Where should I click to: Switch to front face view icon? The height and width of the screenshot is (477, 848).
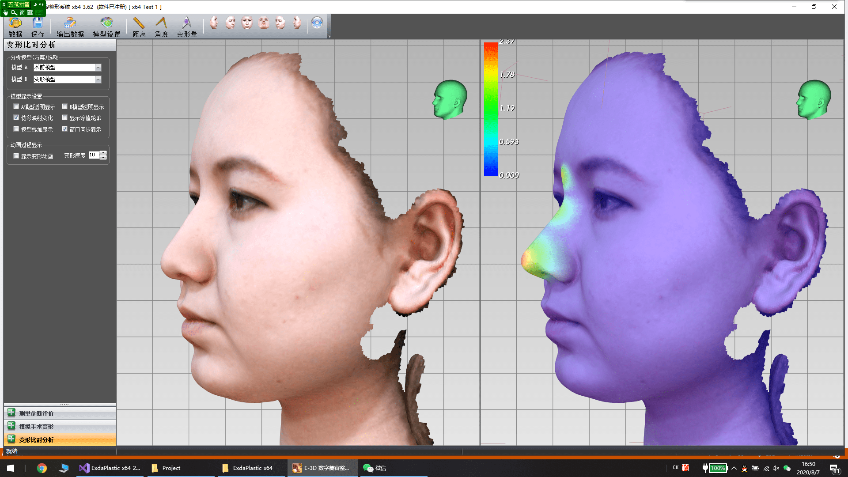click(x=247, y=23)
